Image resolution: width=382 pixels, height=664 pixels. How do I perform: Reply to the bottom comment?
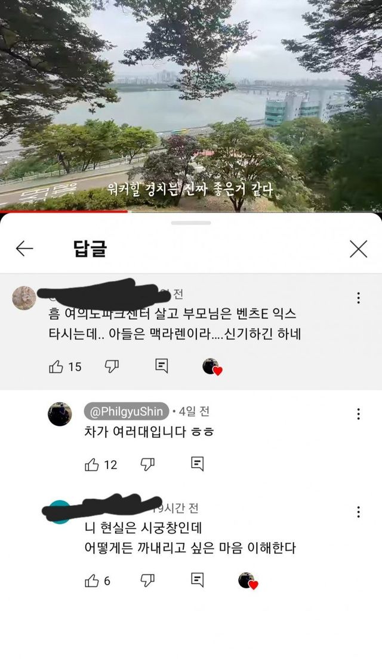[198, 580]
